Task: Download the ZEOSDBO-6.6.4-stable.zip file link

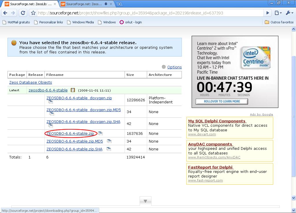Action: (x=70, y=133)
